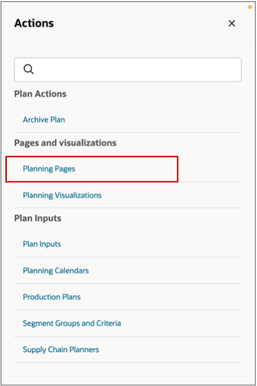Select Production Plans from the Plan Inputs group
Image resolution: width=257 pixels, height=386 pixels.
tap(52, 297)
